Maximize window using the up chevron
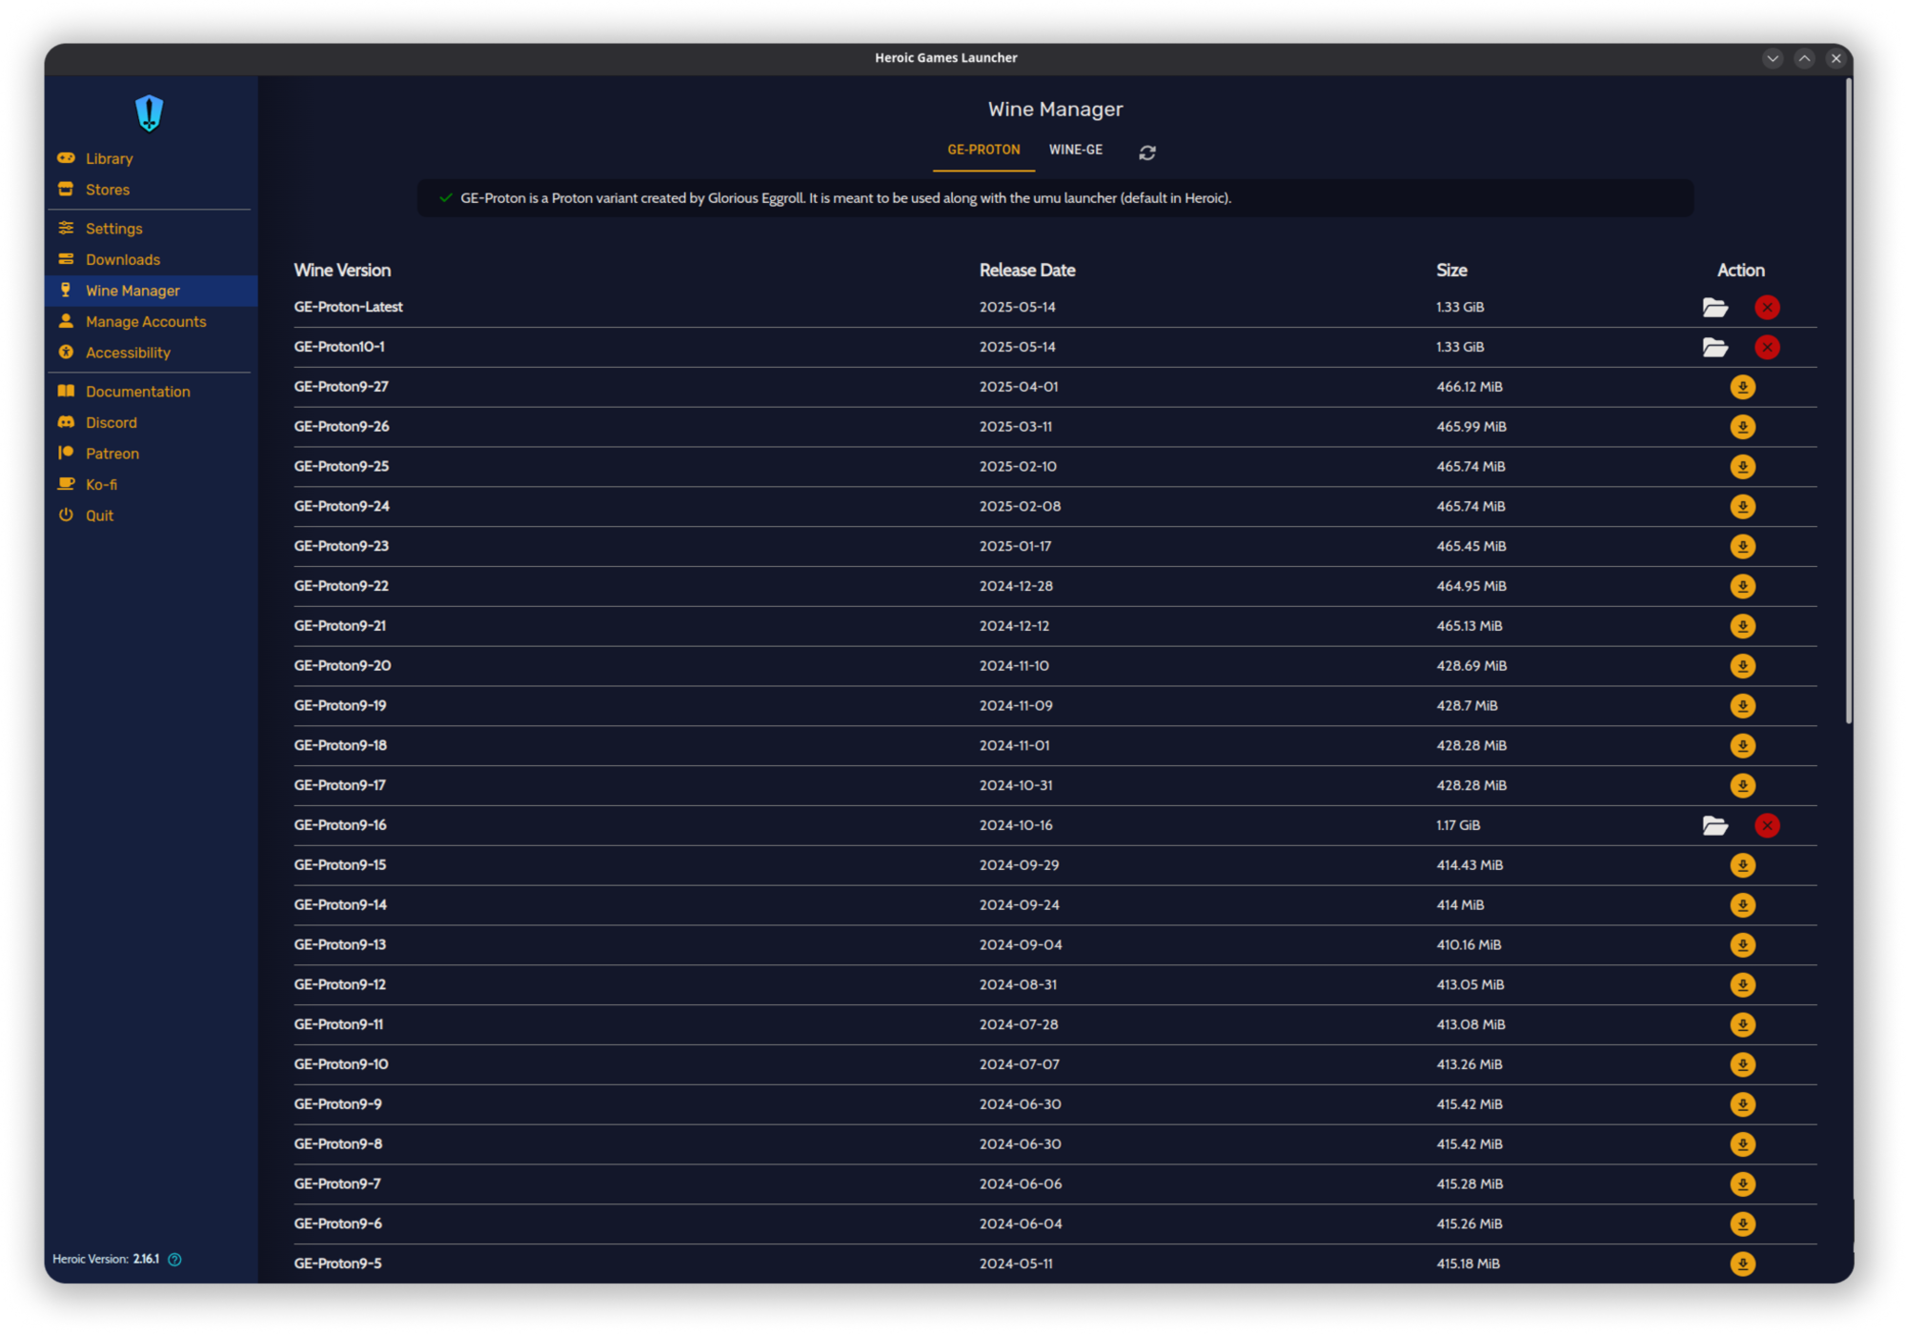1906x1334 pixels. coord(1804,58)
